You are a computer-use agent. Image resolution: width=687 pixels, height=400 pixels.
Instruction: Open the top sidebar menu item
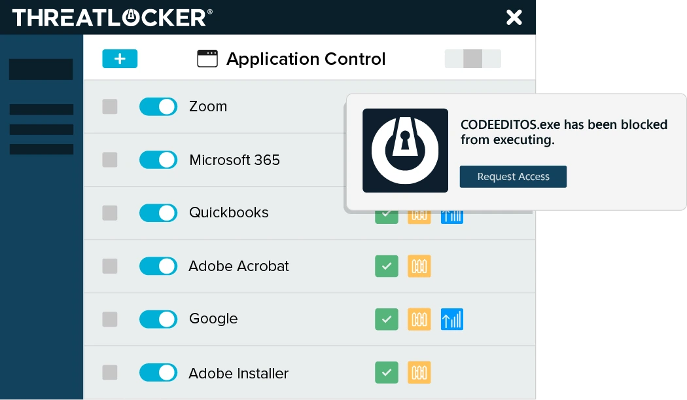(41, 69)
